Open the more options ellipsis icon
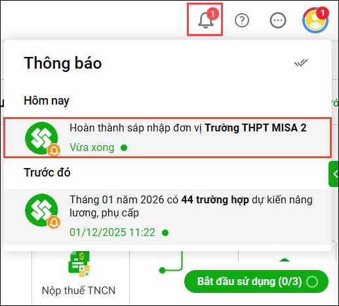 [278, 20]
